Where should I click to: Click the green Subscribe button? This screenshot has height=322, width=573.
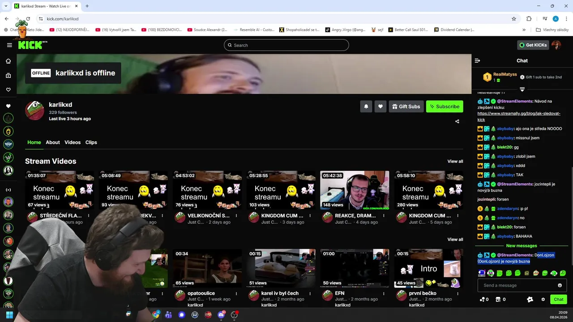(x=445, y=106)
